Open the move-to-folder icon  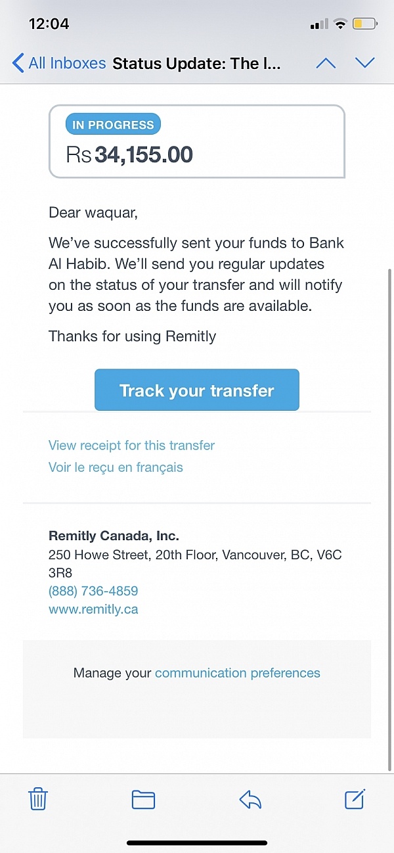[143, 799]
